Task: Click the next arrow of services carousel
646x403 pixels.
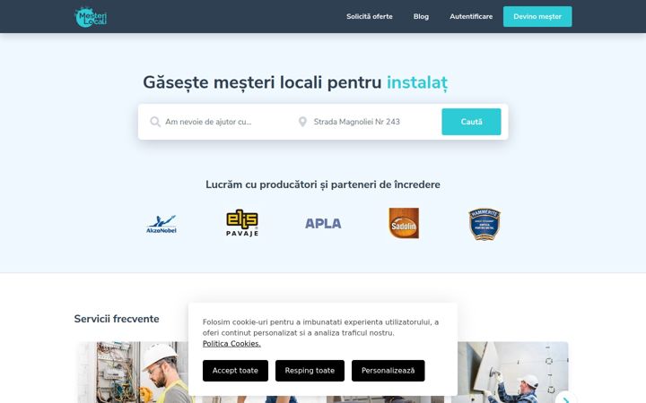Action: click(566, 399)
